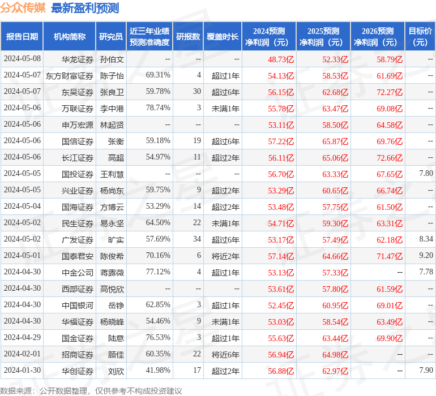Click the 覆盖时长 column header
The height and width of the screenshot is (396, 436).
coord(223,36)
